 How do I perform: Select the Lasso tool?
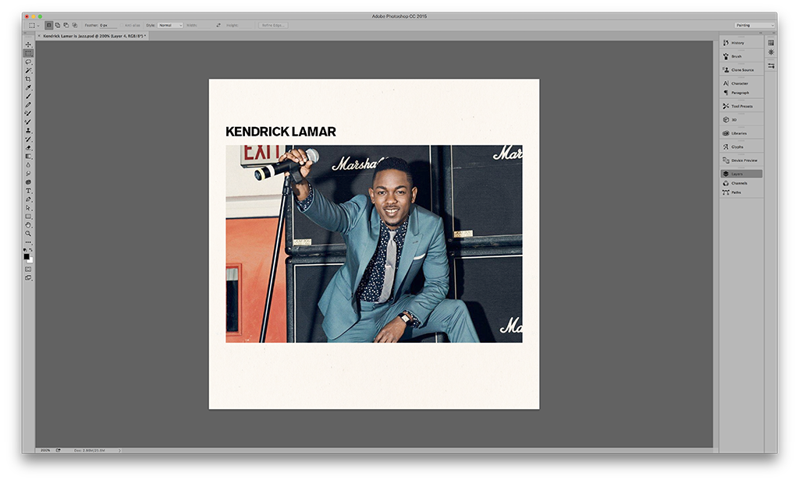29,62
